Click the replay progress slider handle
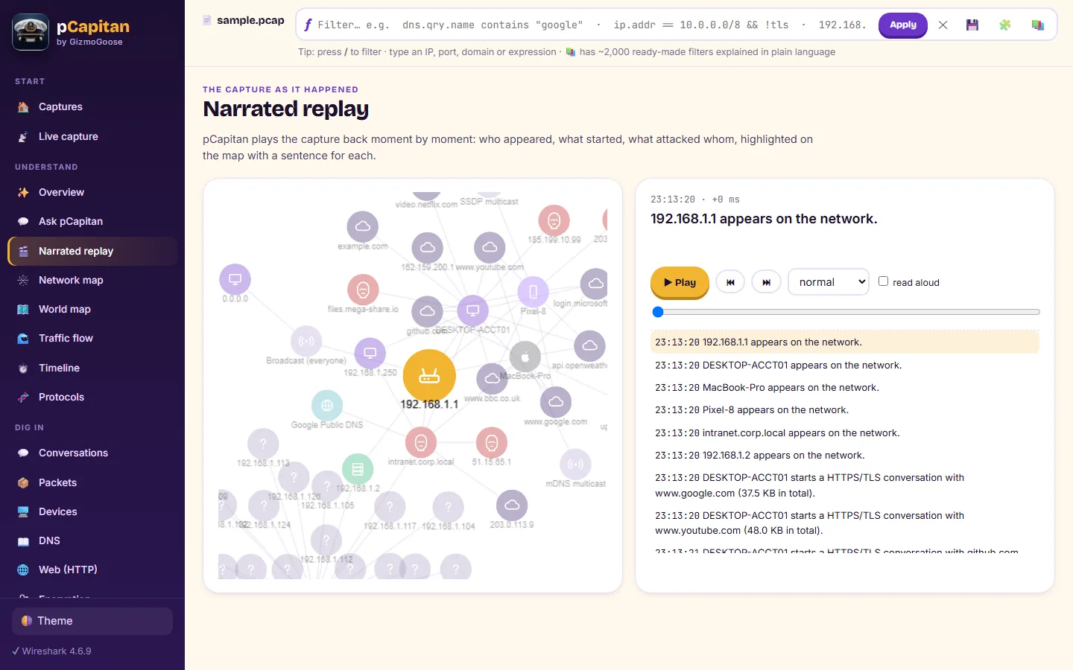Screen dimensions: 1073x670 [657, 312]
